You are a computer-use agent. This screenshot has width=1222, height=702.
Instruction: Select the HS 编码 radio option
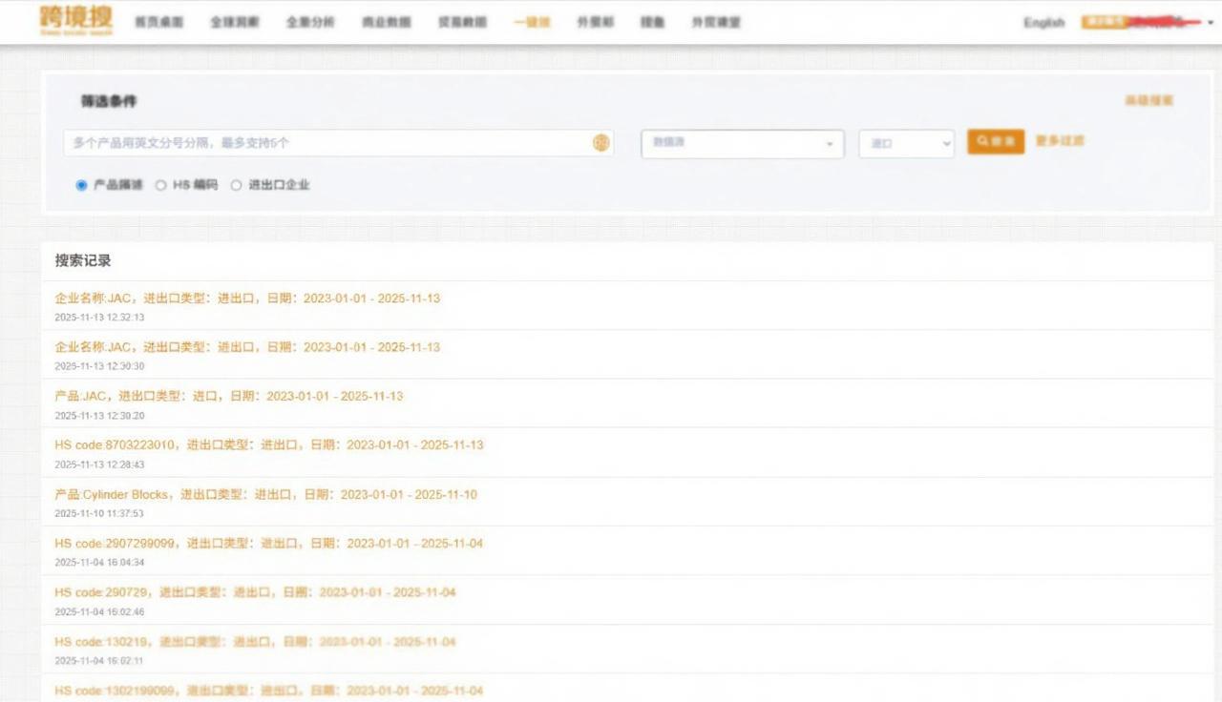(x=161, y=185)
